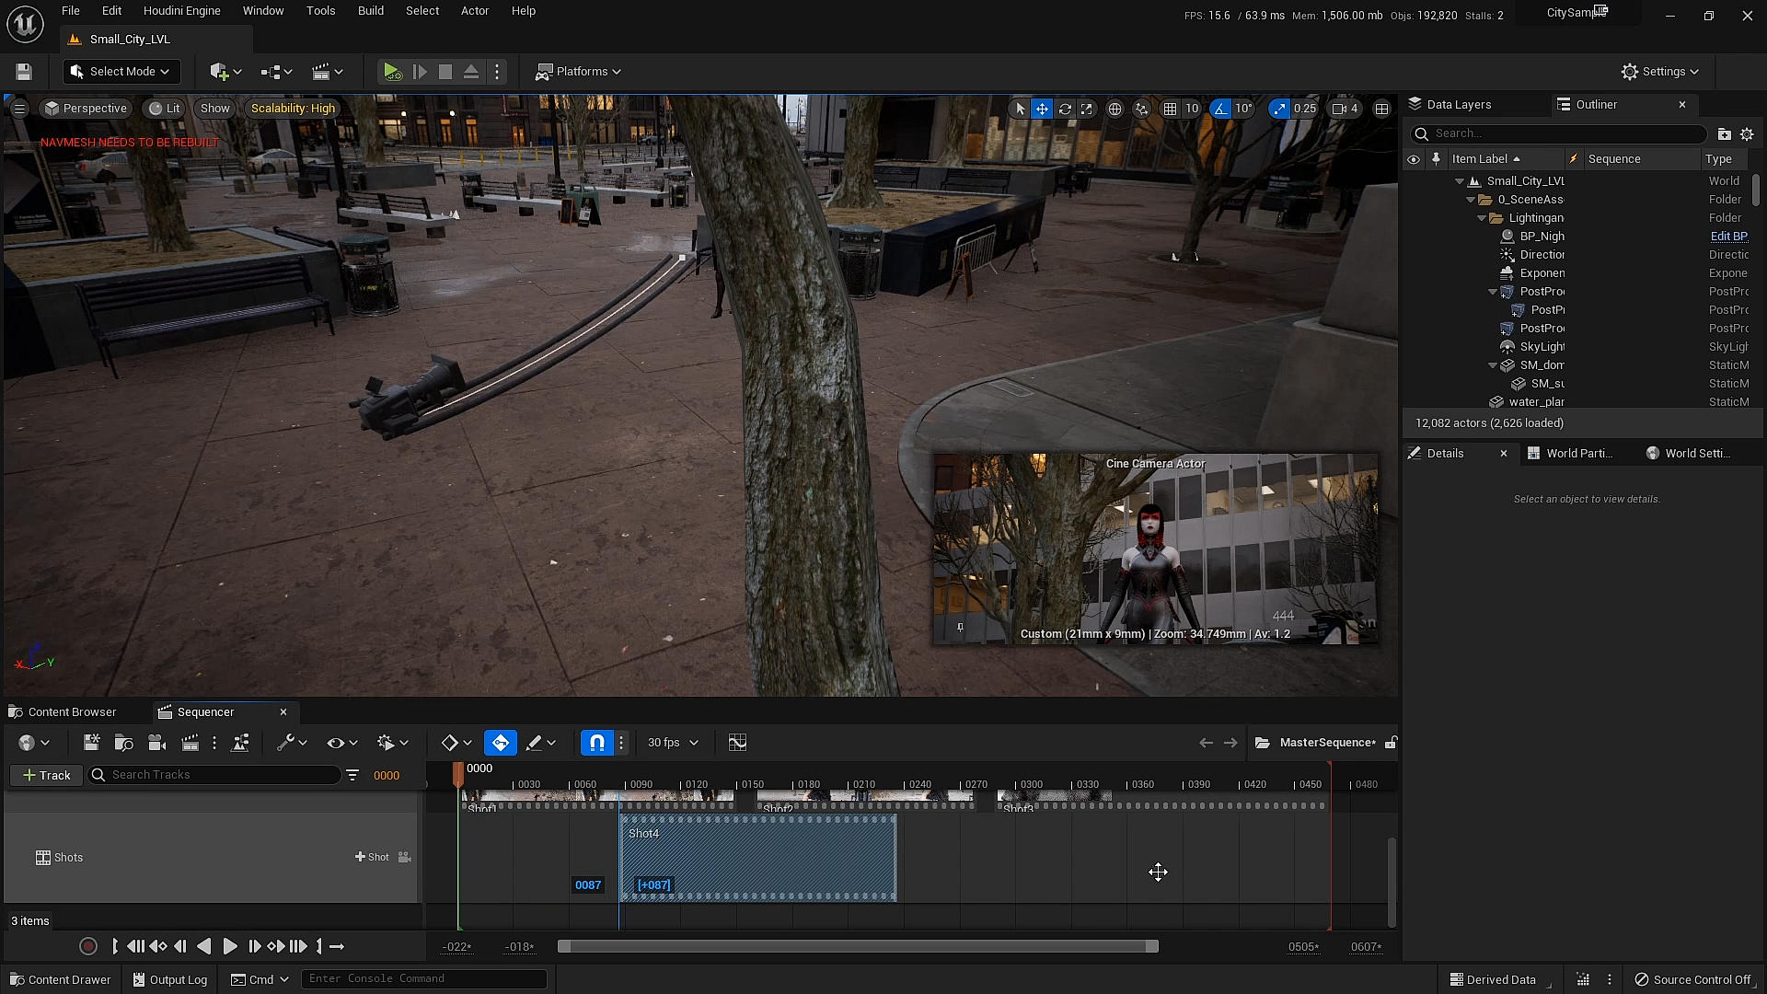Toggle auto-key button in Sequencer toolbar
1767x994 pixels.
point(501,743)
